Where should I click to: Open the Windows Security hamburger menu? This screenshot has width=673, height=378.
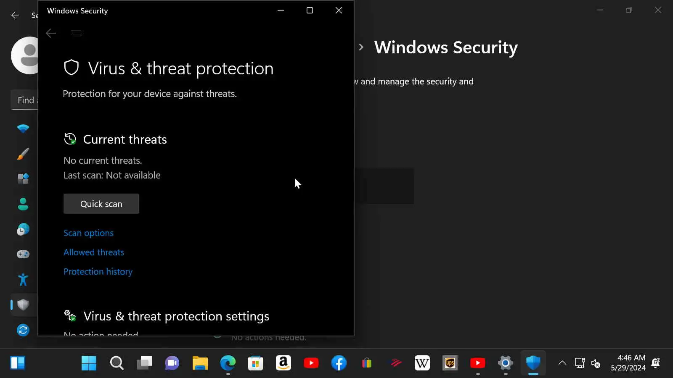(x=76, y=33)
